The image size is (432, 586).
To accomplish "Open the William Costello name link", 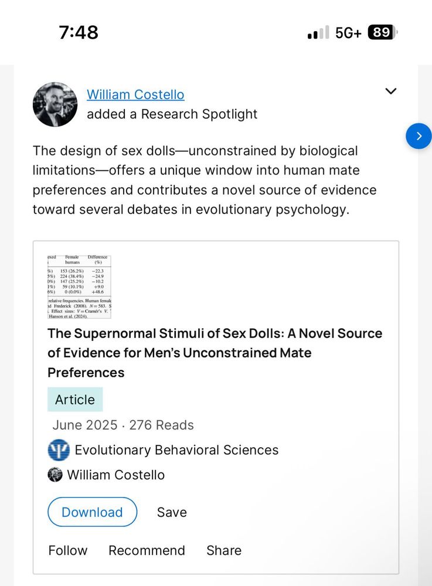I will pos(135,94).
